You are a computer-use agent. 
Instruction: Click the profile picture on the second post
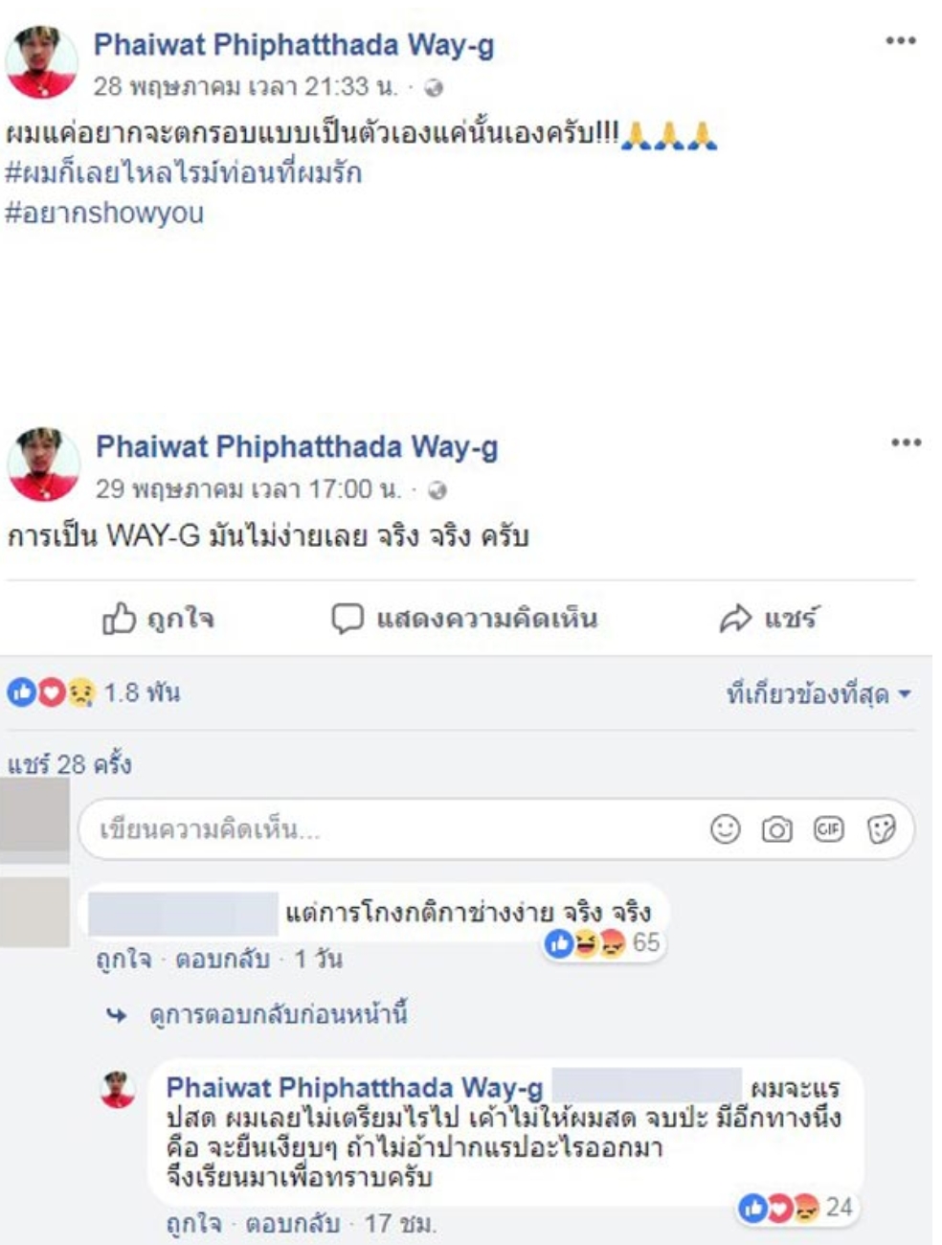click(x=43, y=464)
